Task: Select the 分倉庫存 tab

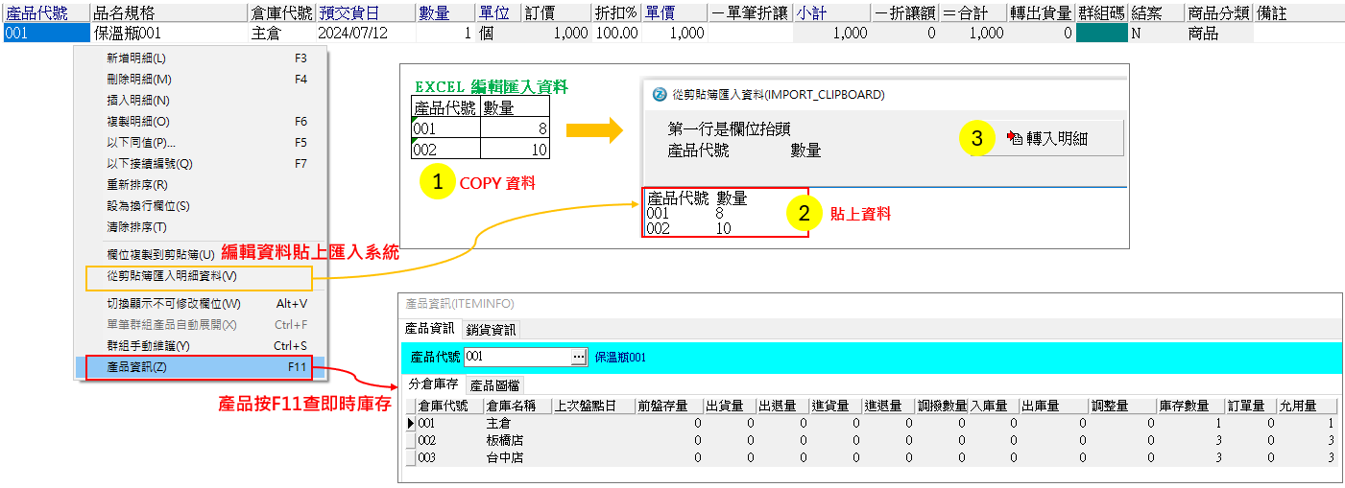Action: [433, 384]
